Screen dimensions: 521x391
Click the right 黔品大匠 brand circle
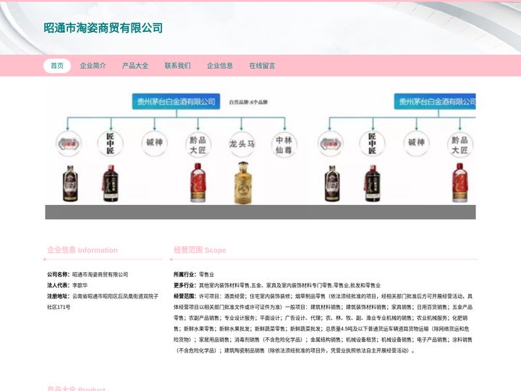click(x=460, y=145)
